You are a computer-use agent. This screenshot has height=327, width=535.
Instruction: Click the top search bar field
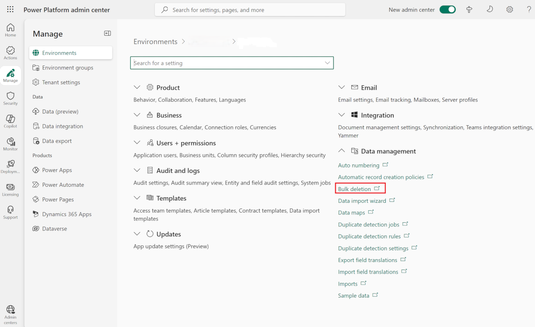tap(250, 10)
